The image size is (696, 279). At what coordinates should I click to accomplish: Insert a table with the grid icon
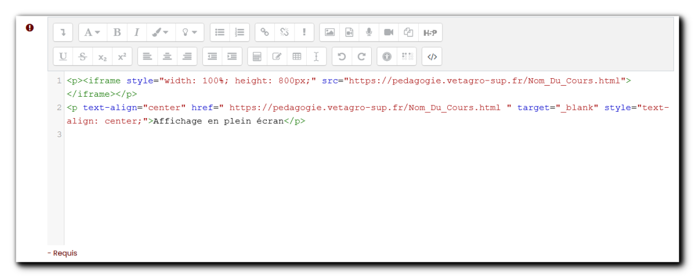296,56
